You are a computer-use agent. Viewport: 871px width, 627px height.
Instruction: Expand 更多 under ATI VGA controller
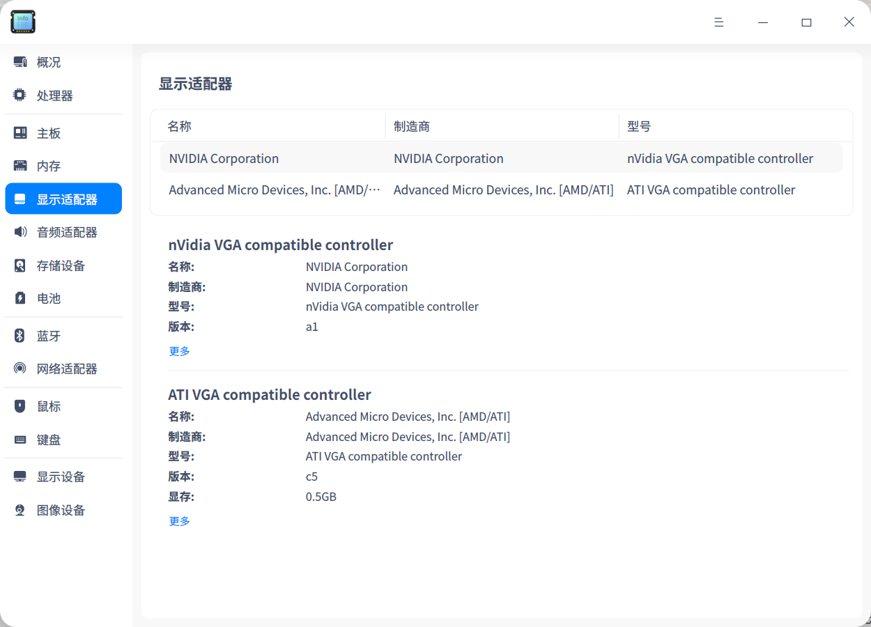pyautogui.click(x=180, y=521)
